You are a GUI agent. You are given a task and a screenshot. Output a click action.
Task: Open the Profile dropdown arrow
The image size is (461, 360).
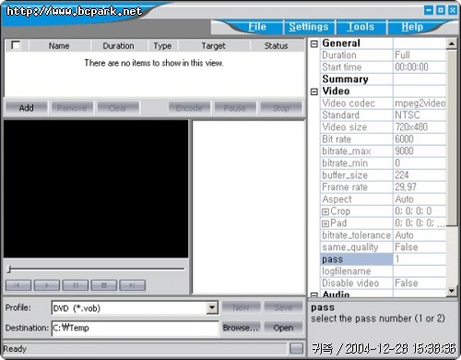pos(212,307)
